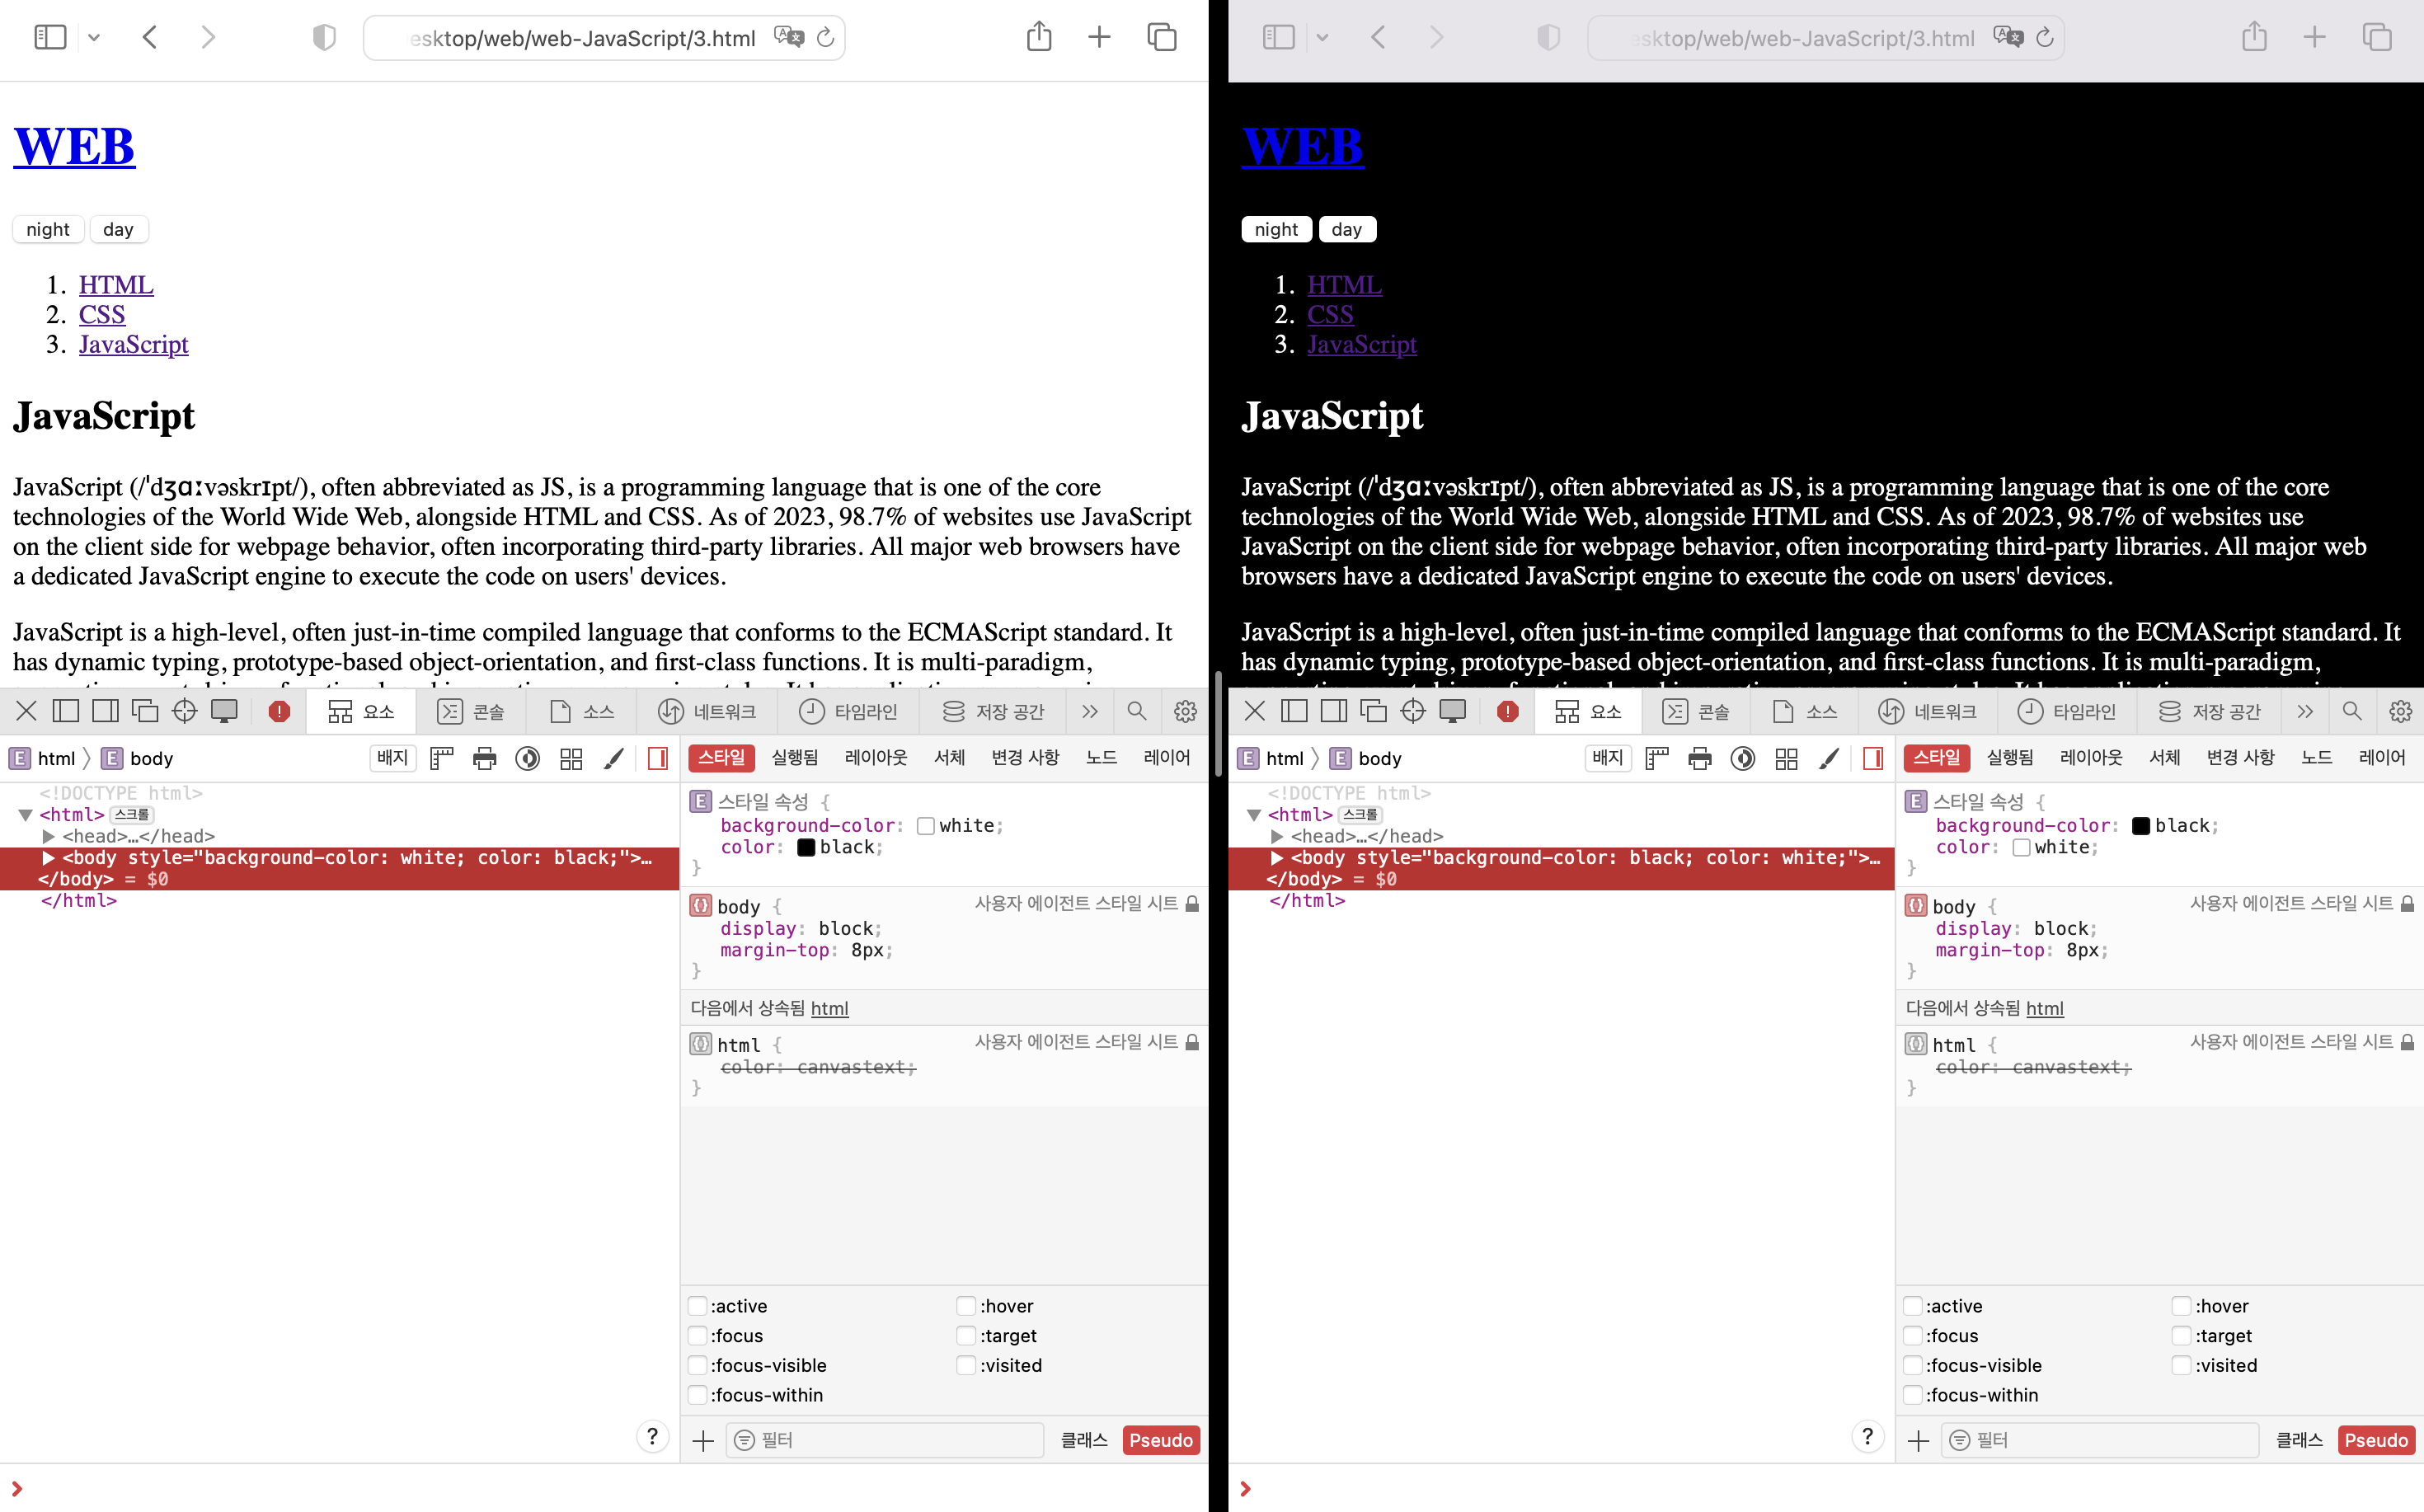Viewport: 2424px width, 1512px height.
Task: Open the Web Inspector settings gear
Action: pos(1184,711)
